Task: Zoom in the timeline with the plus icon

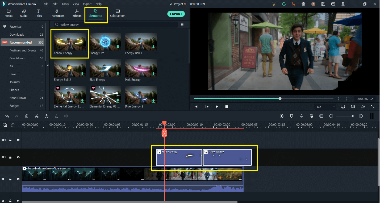Action: pyautogui.click(x=361, y=116)
